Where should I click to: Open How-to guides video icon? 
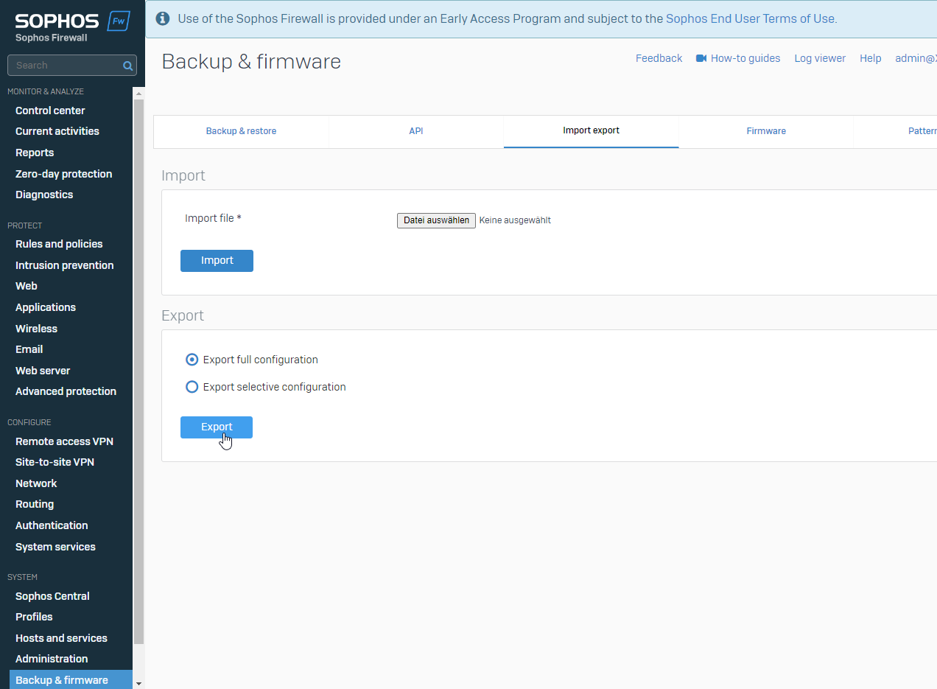pos(701,58)
